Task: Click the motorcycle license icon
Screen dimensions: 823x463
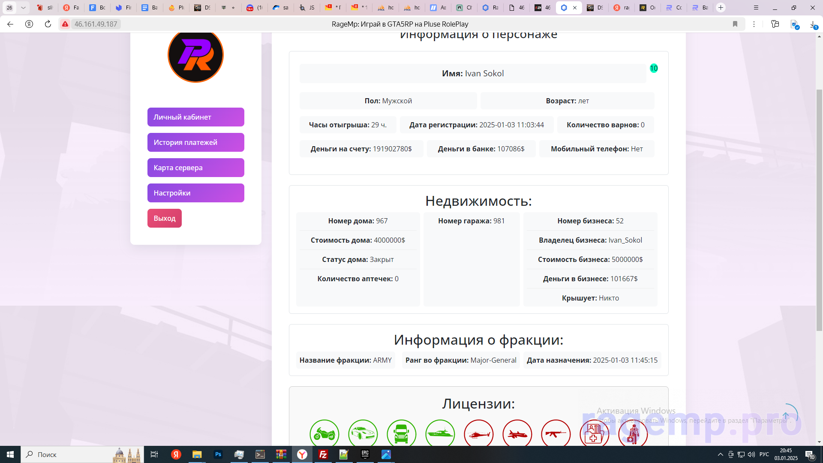Action: [x=324, y=433]
